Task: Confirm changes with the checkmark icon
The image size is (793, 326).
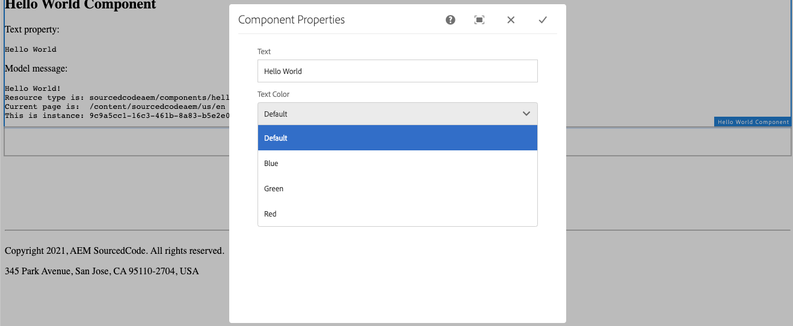Action: [543, 20]
